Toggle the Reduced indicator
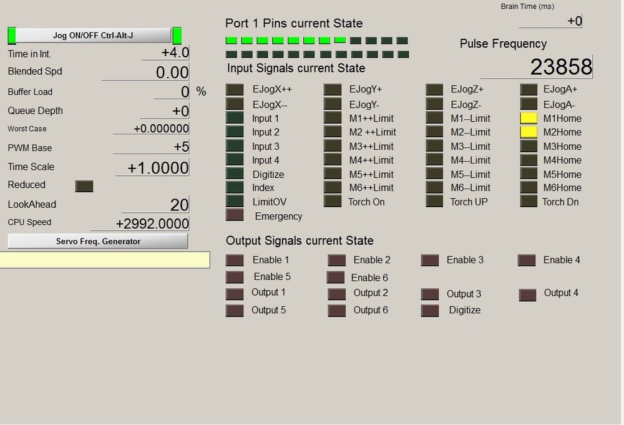The height and width of the screenshot is (425, 624). (x=84, y=185)
